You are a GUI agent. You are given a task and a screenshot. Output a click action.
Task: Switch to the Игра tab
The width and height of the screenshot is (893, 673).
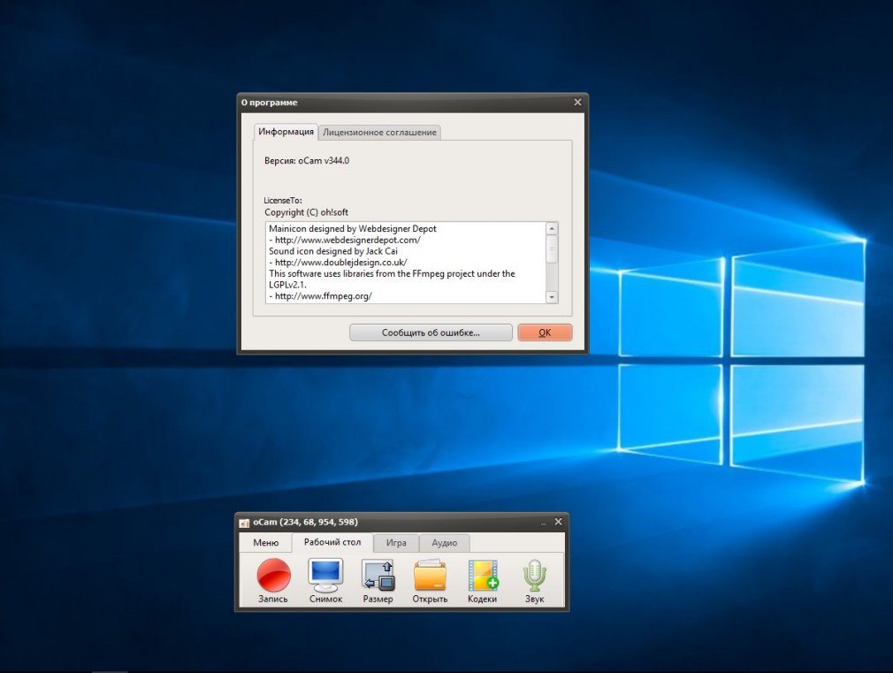tap(396, 543)
